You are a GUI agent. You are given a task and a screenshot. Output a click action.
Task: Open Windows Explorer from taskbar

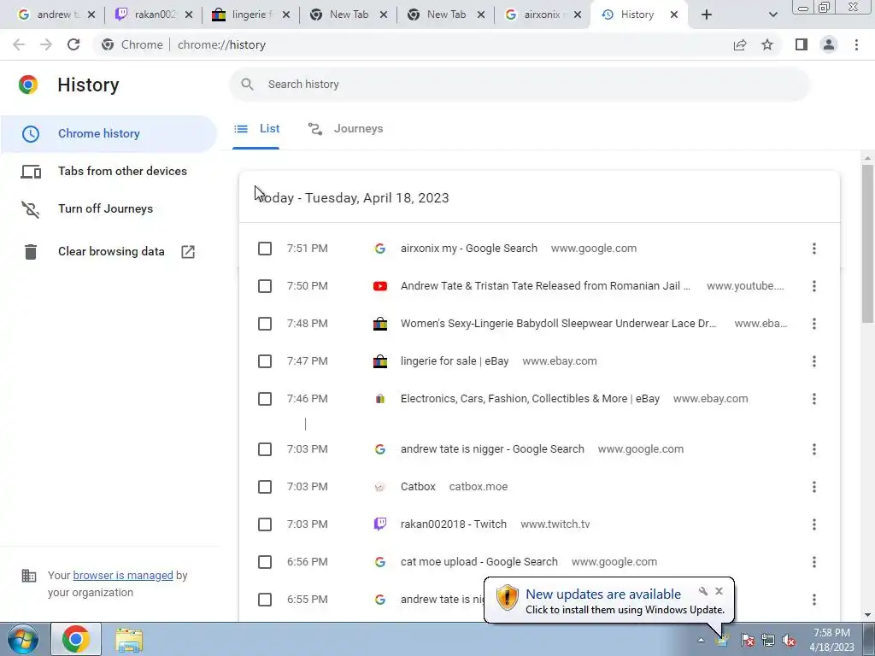[130, 639]
